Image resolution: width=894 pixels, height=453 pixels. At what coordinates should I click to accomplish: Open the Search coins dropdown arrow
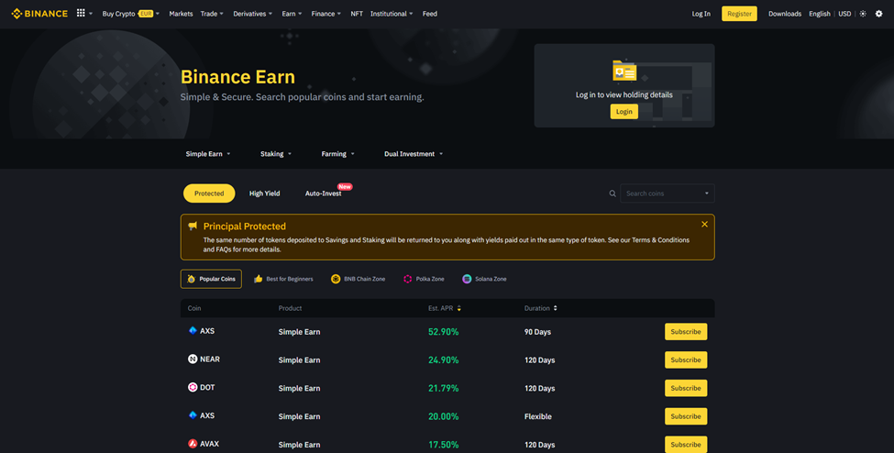(706, 193)
